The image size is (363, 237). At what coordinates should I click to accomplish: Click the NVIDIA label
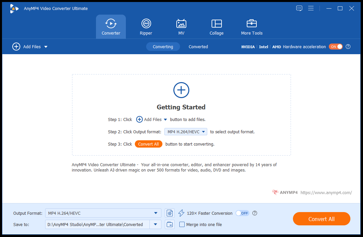(248, 47)
